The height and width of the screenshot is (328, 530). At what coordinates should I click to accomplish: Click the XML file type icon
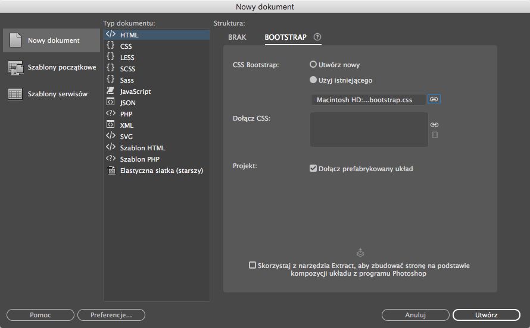[x=111, y=124]
